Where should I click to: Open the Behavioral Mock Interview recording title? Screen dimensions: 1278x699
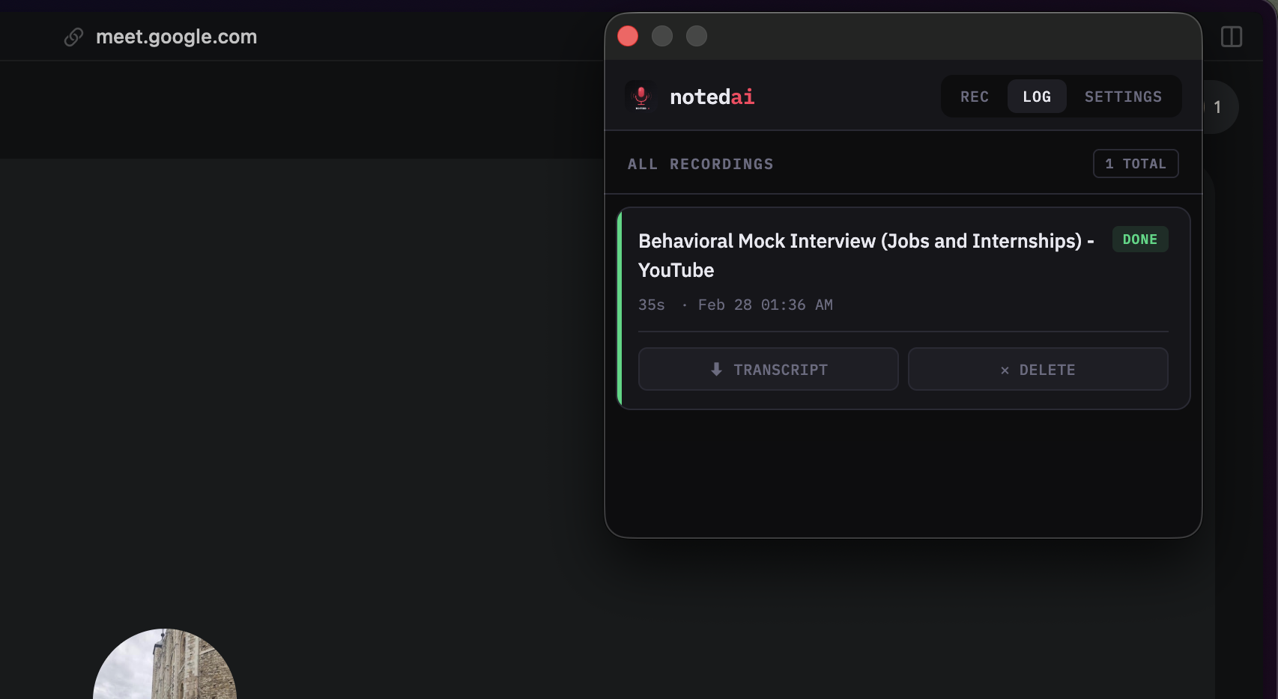(x=866, y=255)
